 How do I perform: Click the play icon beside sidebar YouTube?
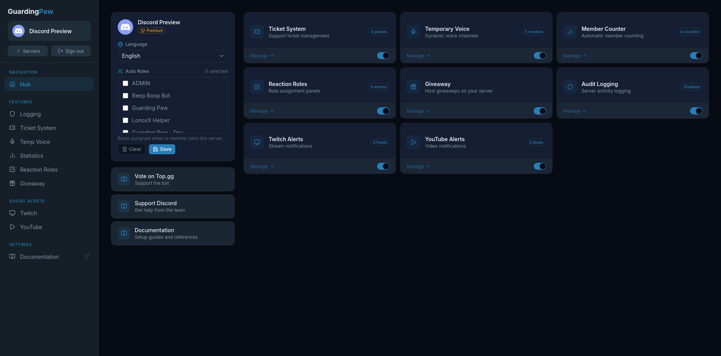click(x=12, y=227)
